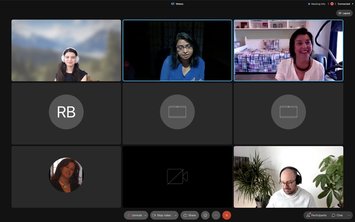The width and height of the screenshot is (355, 222).
Task: Click the middle row right device icon
Action: point(289,112)
